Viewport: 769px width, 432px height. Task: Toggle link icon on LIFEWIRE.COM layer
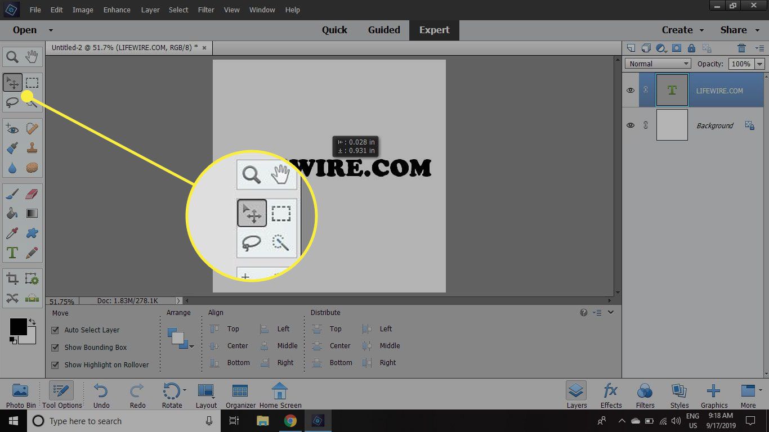pos(646,91)
